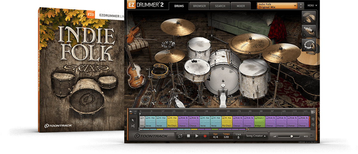This screenshot has height=154, width=358.
Task: Click the Undo arrow in song track
Action: (x=130, y=112)
